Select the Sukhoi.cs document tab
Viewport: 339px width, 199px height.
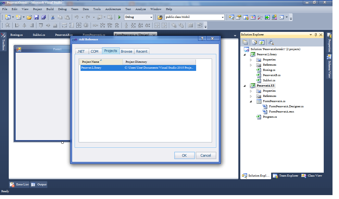click(x=39, y=35)
